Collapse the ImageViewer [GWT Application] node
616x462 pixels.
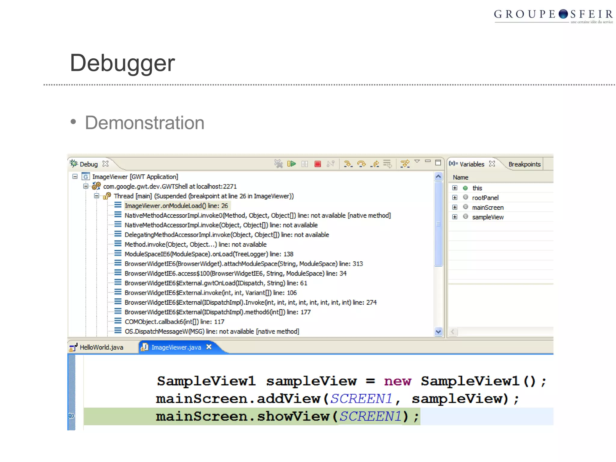[75, 177]
